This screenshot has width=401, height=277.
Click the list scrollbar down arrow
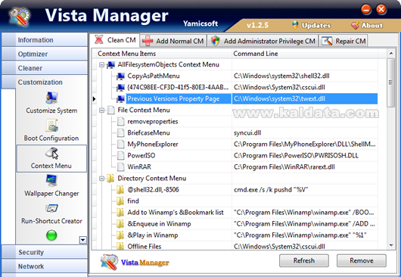tap(390, 245)
